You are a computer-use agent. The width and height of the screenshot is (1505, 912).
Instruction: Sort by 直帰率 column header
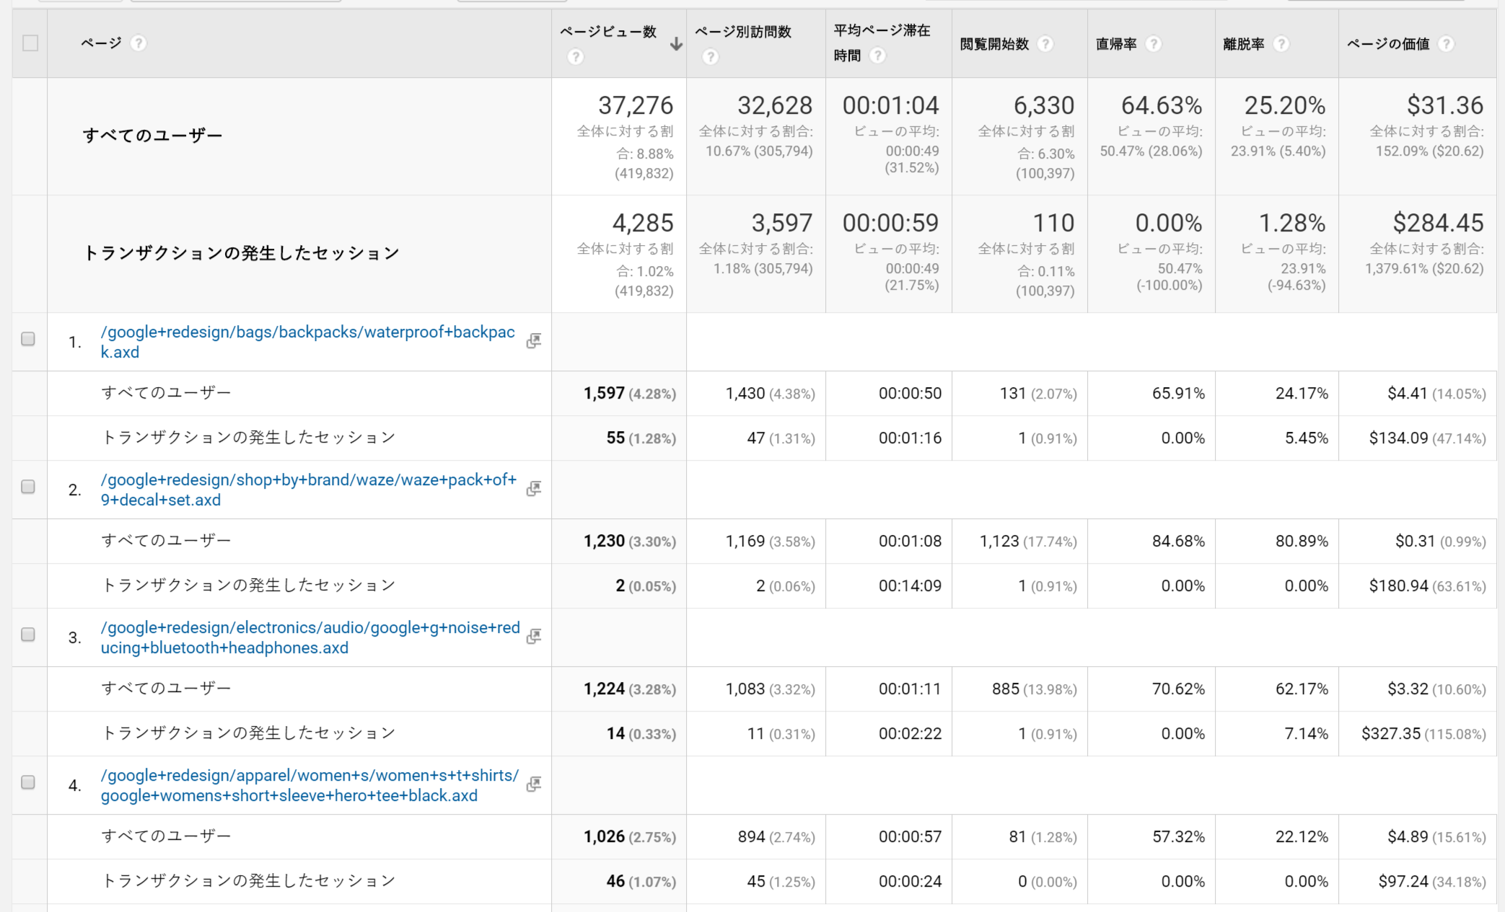click(x=1116, y=44)
